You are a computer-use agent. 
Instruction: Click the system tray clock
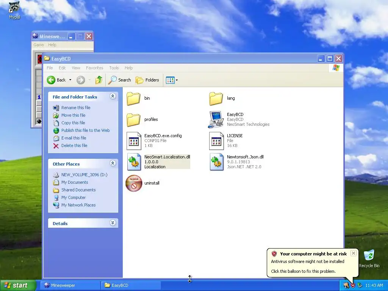[374, 285]
